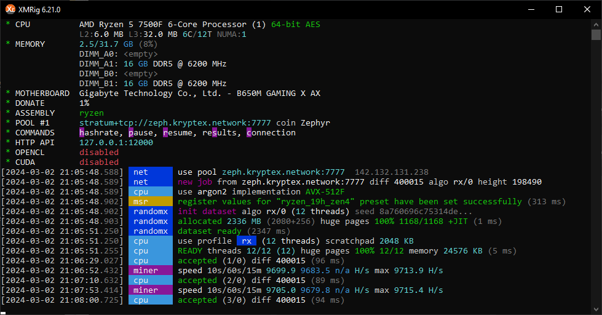Click 'AVX-512F' argon2 implementation text

coord(325,192)
